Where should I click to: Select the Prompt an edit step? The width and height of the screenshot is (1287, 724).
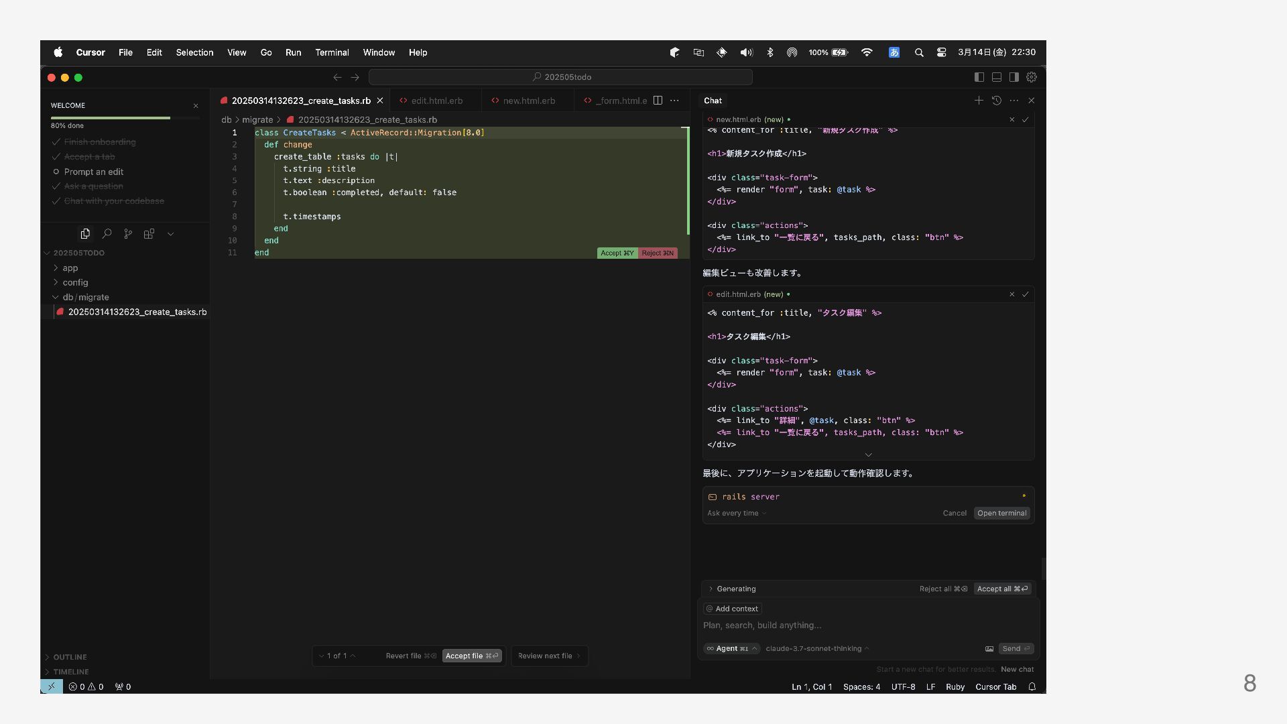pyautogui.click(x=94, y=172)
